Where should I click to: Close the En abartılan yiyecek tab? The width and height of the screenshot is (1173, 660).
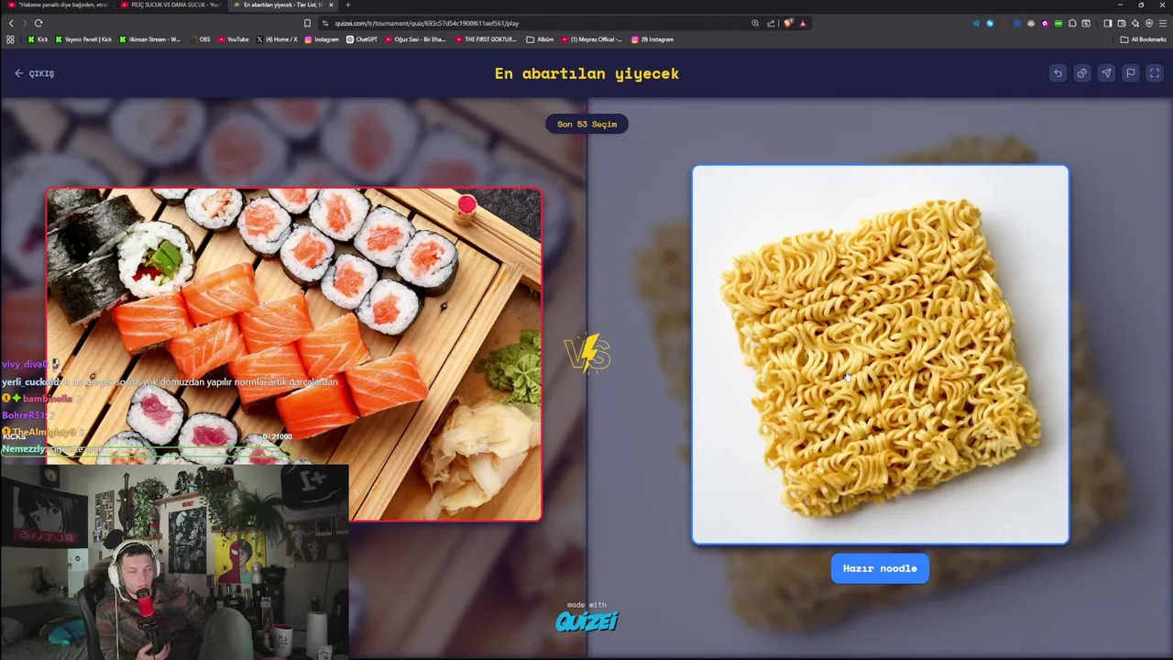tap(331, 5)
